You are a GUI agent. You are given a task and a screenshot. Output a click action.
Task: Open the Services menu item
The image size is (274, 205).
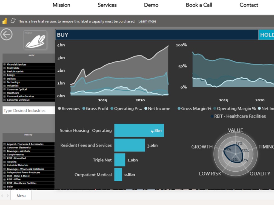tap(107, 5)
